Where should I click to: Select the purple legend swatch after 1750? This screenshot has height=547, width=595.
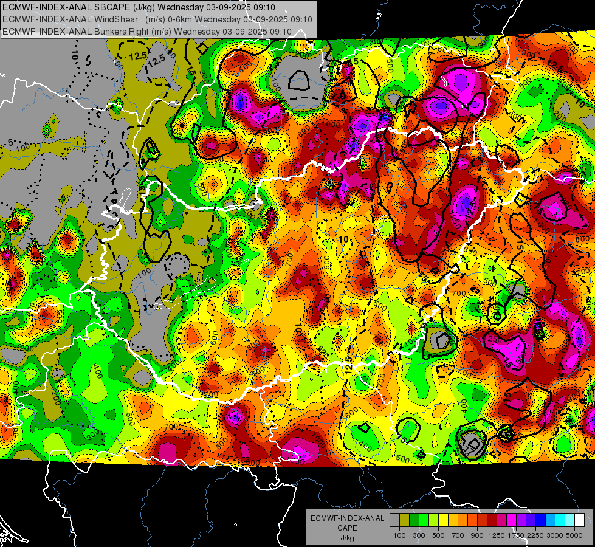coord(521,520)
